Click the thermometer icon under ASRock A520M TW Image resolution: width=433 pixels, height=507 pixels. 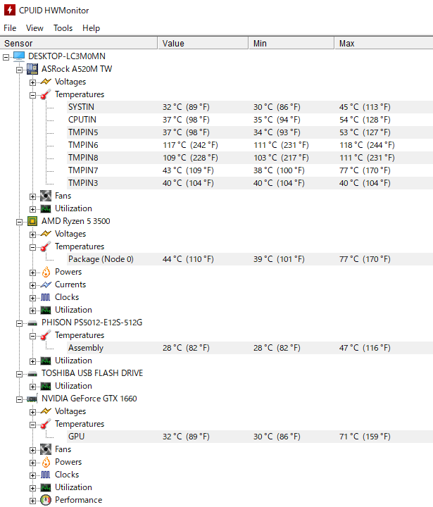[x=46, y=94]
